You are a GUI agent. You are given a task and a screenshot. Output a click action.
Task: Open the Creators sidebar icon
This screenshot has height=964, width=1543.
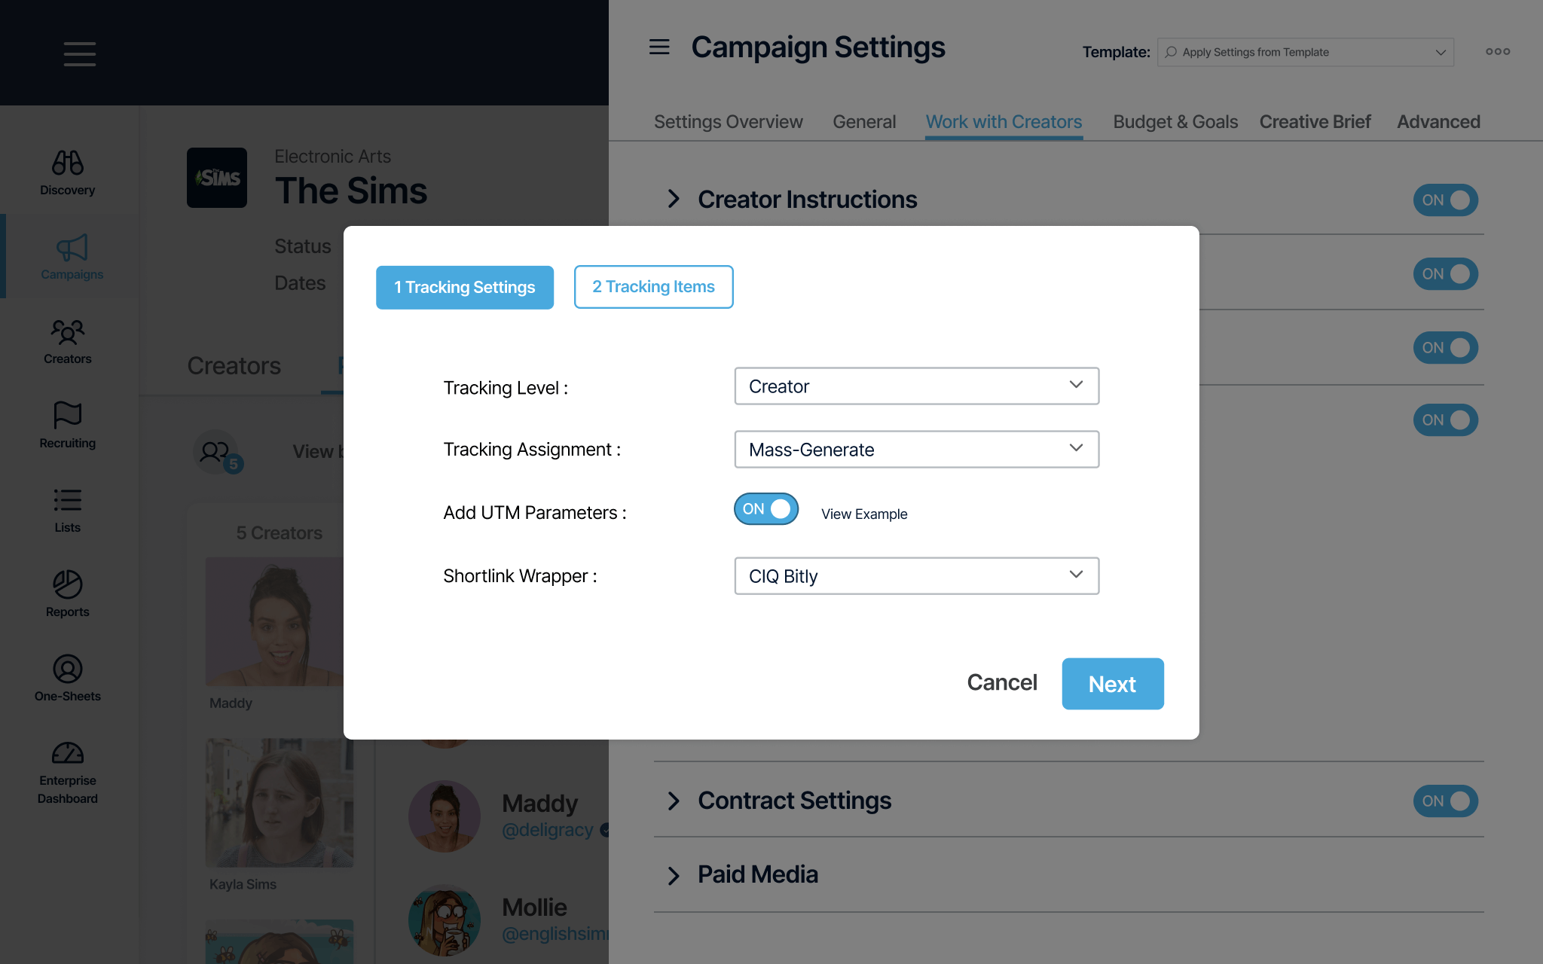point(68,332)
